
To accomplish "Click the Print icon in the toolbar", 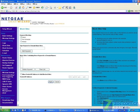I will tap(51, 7).
